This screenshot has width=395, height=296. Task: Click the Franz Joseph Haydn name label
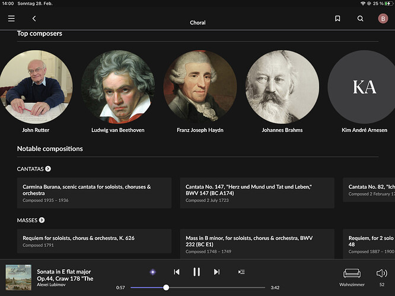pos(200,130)
